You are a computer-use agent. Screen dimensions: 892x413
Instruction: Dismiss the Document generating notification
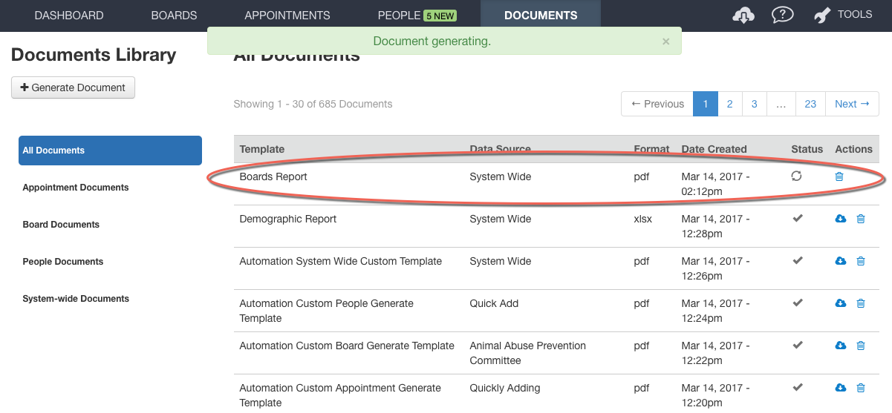click(666, 42)
